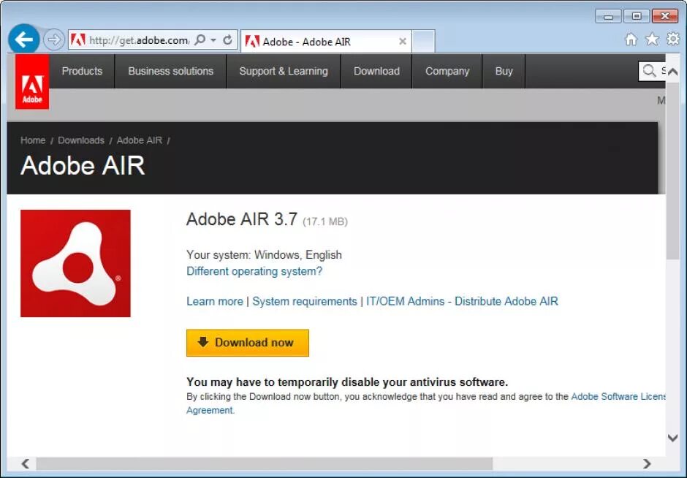Screen dimensions: 687x478
Task: Click the antivirus software warning text
Action: [347, 382]
